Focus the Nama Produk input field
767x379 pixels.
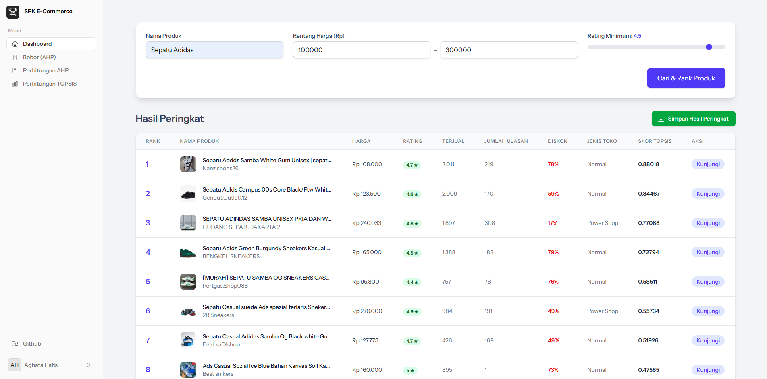point(214,50)
